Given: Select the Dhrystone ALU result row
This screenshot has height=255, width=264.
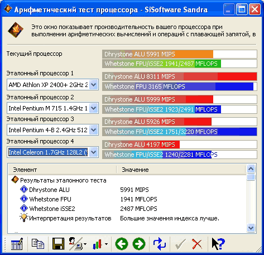Looking at the screenshot, I should 127,190.
